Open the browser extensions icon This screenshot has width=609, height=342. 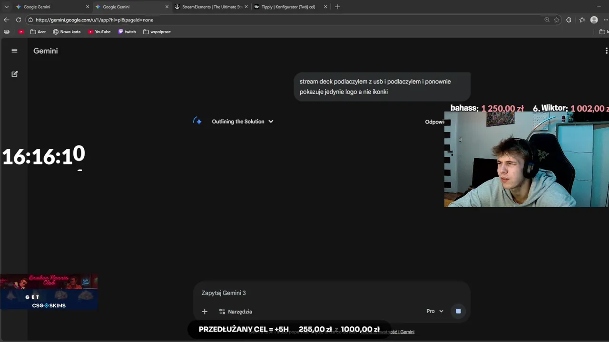coord(569,20)
